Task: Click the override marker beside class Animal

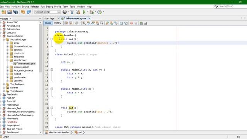Action: 48,54
